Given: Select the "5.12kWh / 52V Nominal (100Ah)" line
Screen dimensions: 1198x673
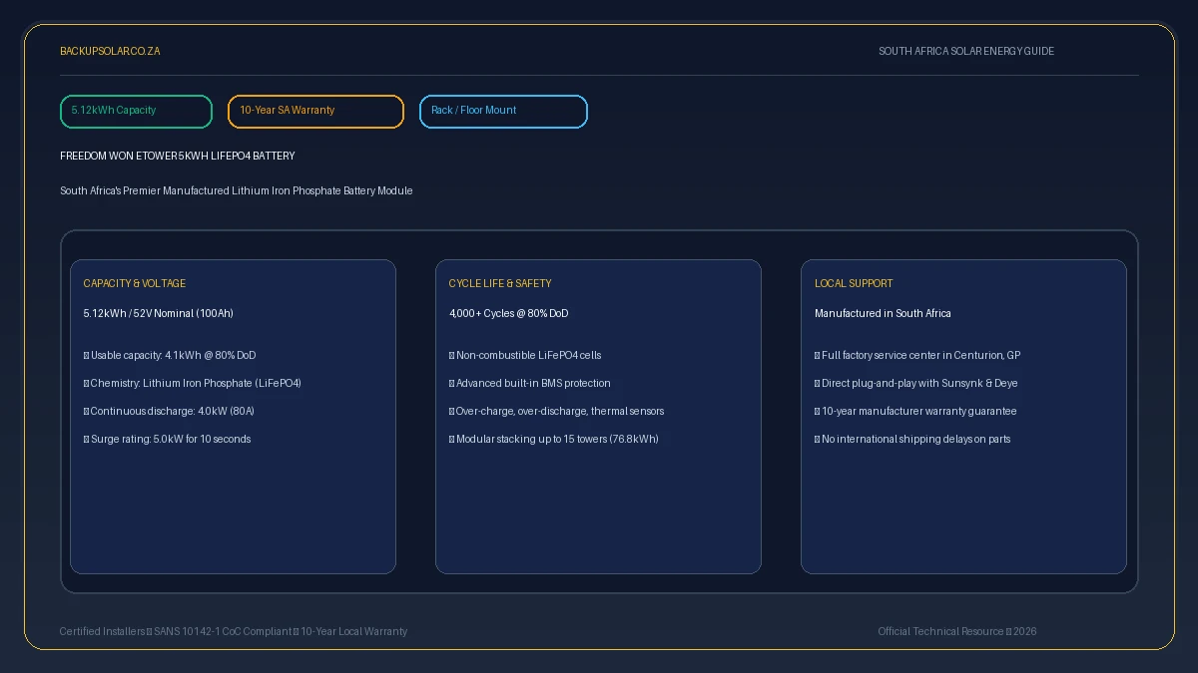Looking at the screenshot, I should click(159, 314).
